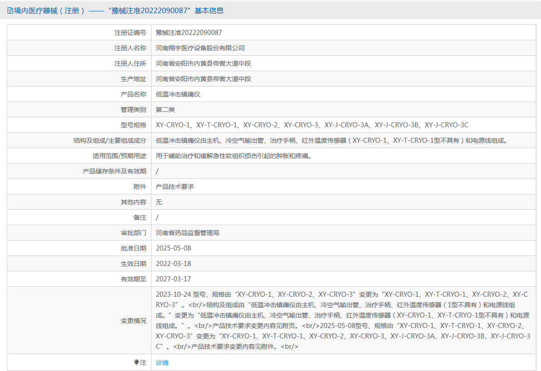Select effective date 2022-03-18

[x=173, y=264]
